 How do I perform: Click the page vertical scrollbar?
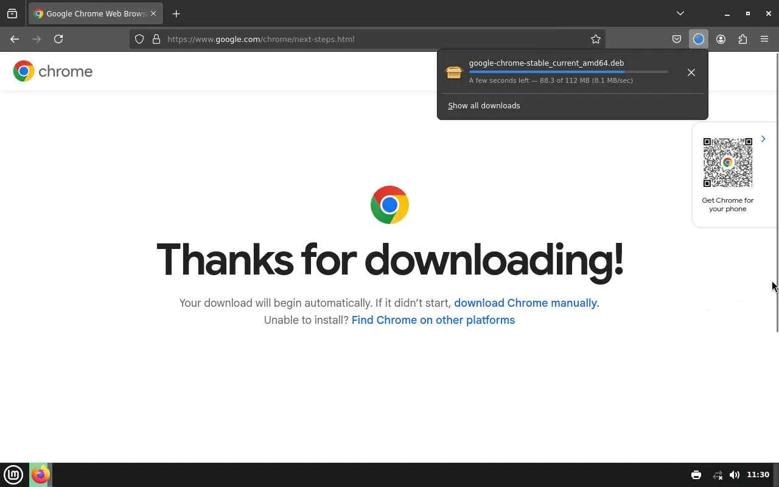click(x=777, y=192)
